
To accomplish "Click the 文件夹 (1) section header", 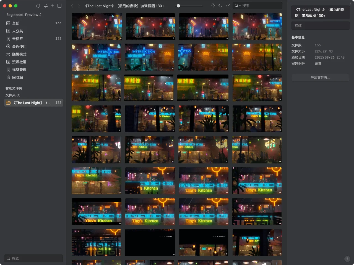I will 13,95.
